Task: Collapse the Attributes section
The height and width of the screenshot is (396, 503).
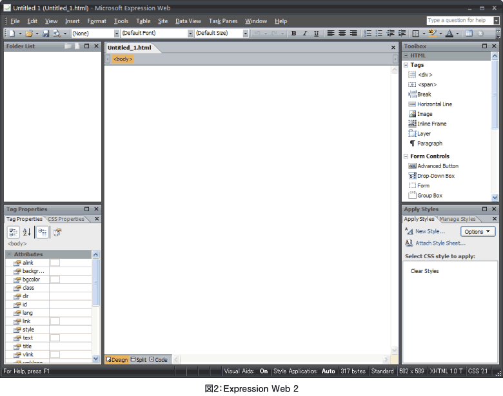Action: (9, 254)
